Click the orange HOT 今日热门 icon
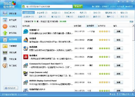This screenshot has height=97, width=135. point(5,26)
